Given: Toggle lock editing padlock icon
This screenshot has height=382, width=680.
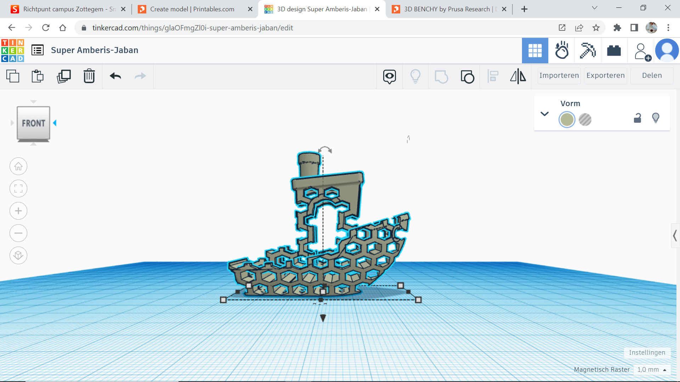Looking at the screenshot, I should point(637,118).
